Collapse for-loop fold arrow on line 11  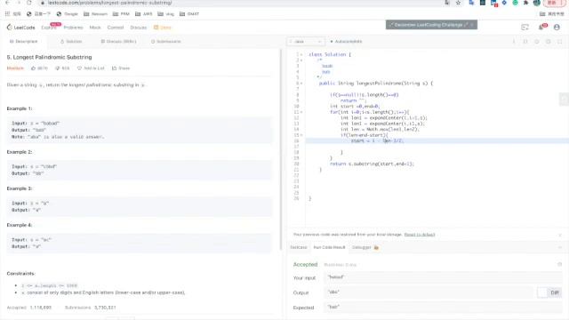pos(301,112)
